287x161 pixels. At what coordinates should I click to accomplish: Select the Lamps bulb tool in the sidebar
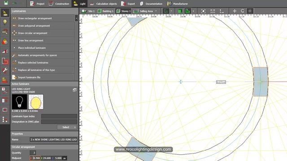(5, 22)
